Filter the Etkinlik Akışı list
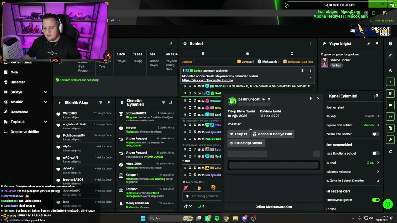This screenshot has width=397, height=223. coord(101,103)
